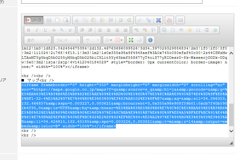The image size is (242, 160).
Task: Click the Insert image icon
Action: point(164,30)
